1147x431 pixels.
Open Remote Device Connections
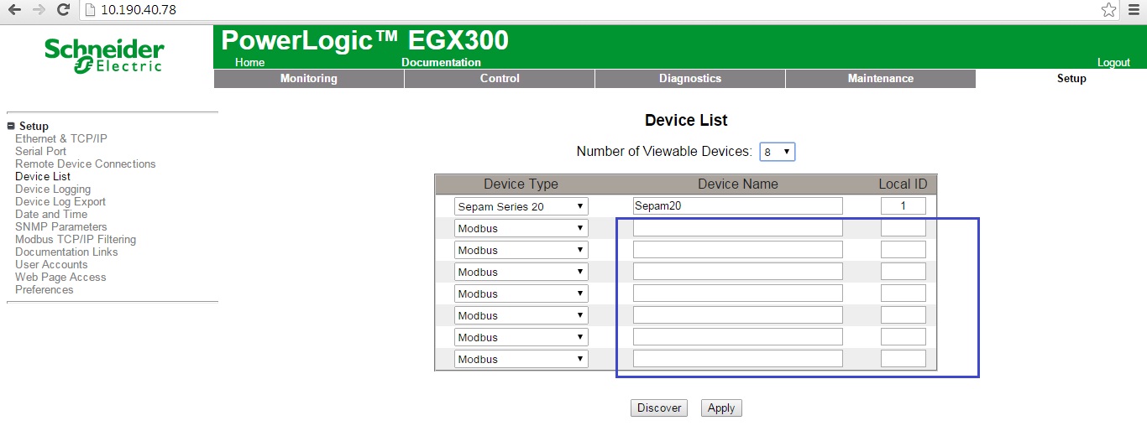coord(86,164)
